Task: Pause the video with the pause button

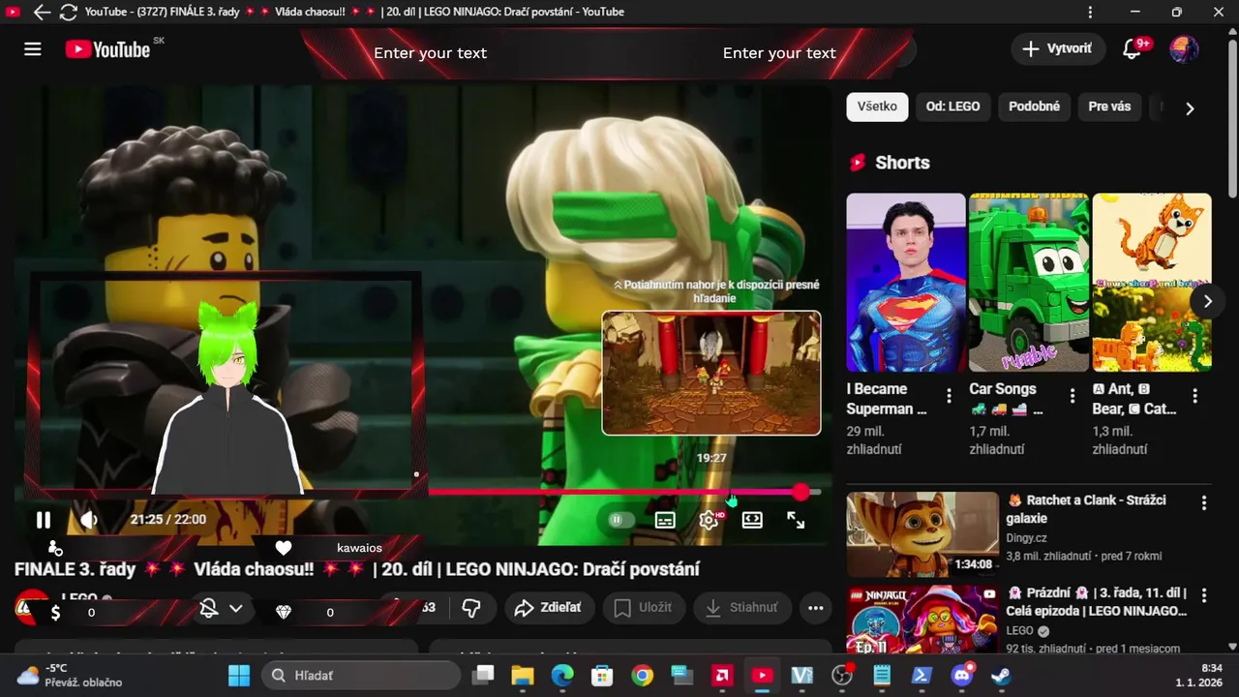Action: (x=44, y=520)
